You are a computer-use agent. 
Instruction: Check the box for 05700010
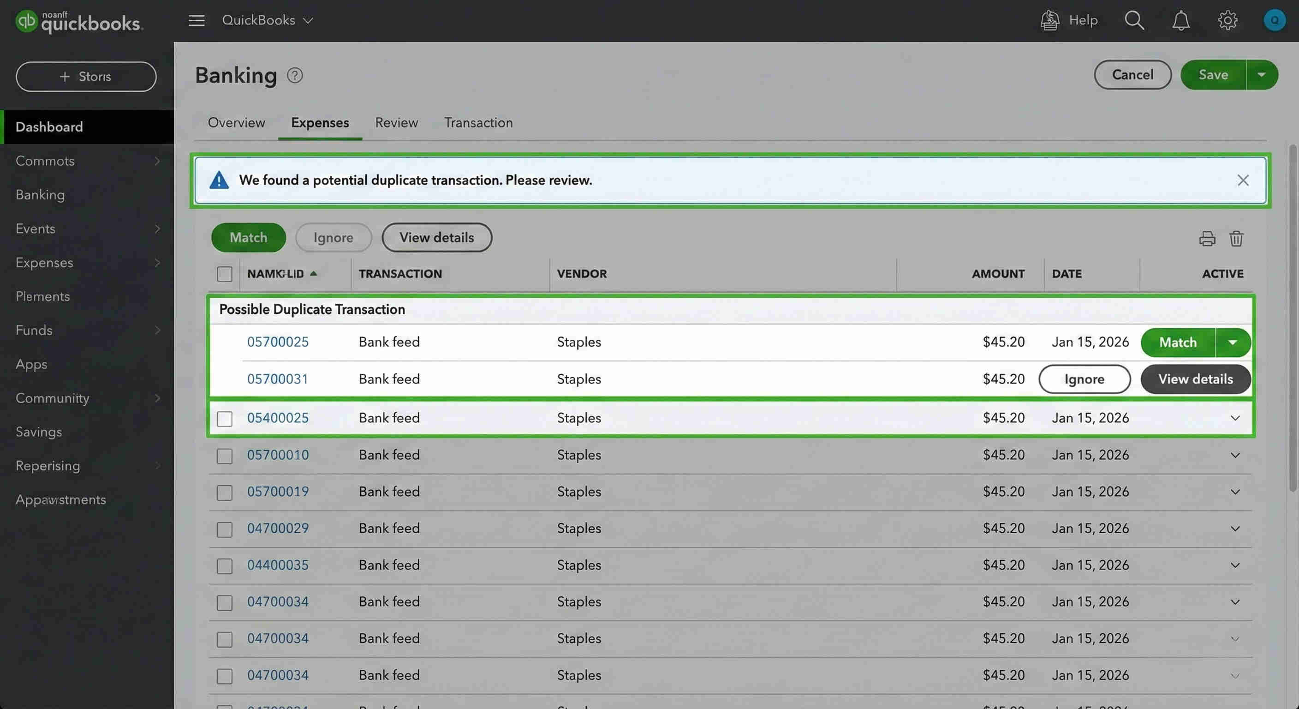click(224, 456)
